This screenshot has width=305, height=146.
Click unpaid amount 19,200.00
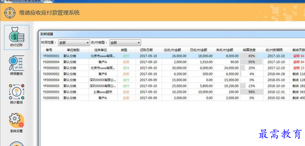tap(231, 86)
